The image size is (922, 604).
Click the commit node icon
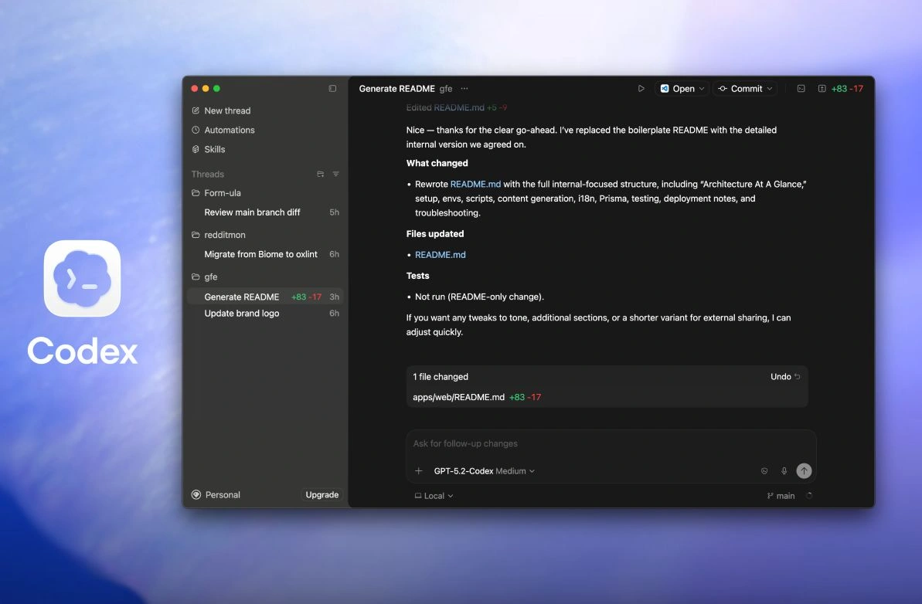tap(723, 88)
